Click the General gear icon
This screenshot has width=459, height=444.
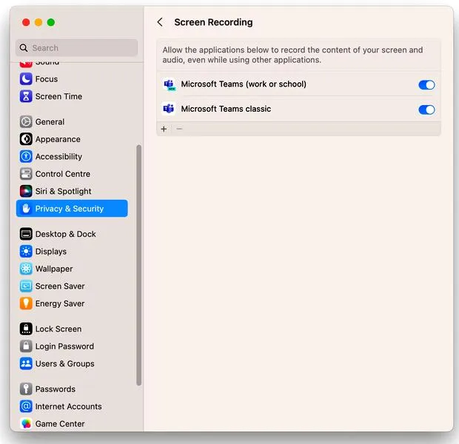point(26,122)
